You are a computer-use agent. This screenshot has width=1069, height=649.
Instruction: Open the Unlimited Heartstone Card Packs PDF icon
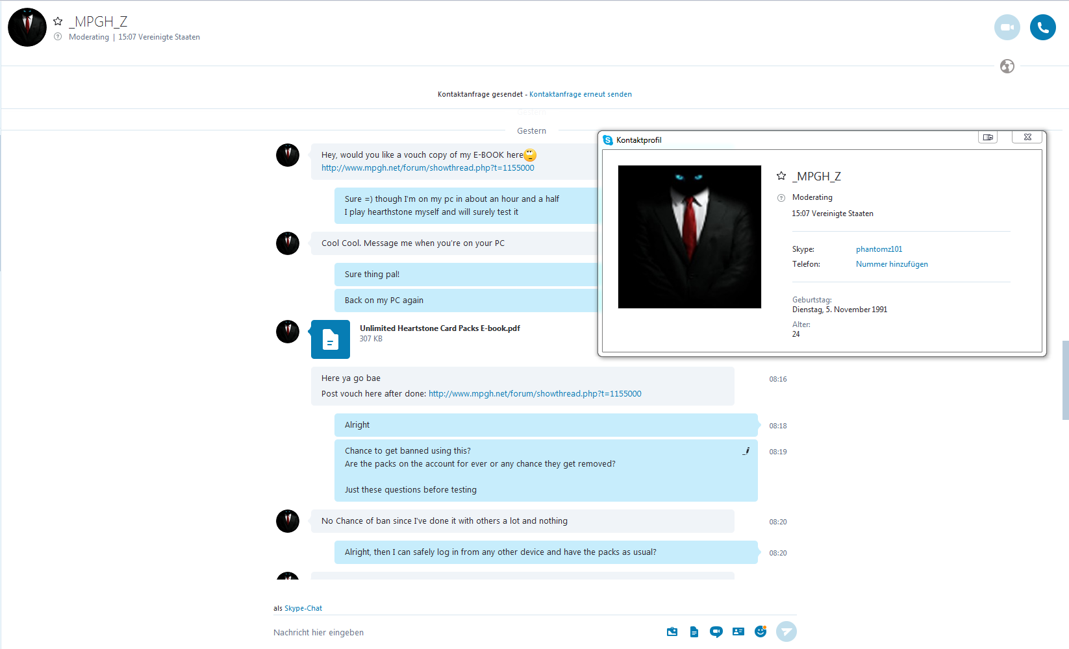tap(331, 339)
